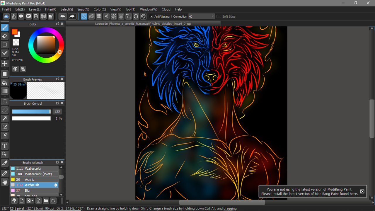
Task: Turn snap off with the blue circle icon
Action: (84, 16)
